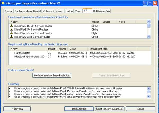The image size is (159, 113).
Task: Click GUID of Microsoft Flight Simulator 2004
Action: click(112, 57)
